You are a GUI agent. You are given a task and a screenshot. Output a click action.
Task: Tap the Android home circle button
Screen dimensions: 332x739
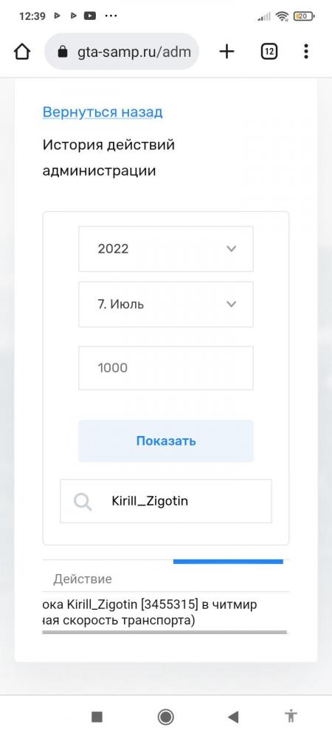165,718
